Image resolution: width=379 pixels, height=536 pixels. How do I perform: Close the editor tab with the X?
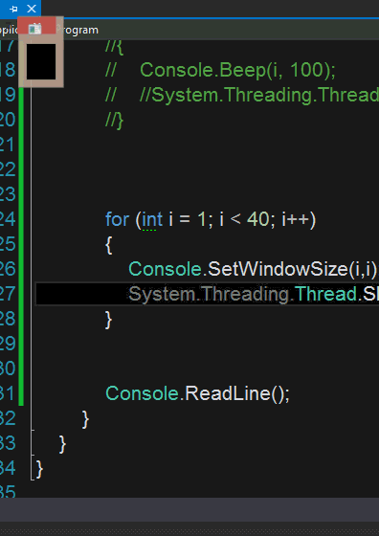coord(31,9)
